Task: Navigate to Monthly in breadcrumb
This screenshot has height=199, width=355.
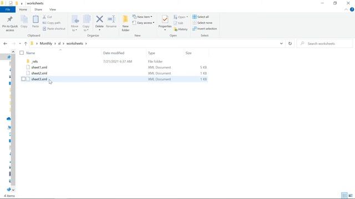Action: pos(46,44)
